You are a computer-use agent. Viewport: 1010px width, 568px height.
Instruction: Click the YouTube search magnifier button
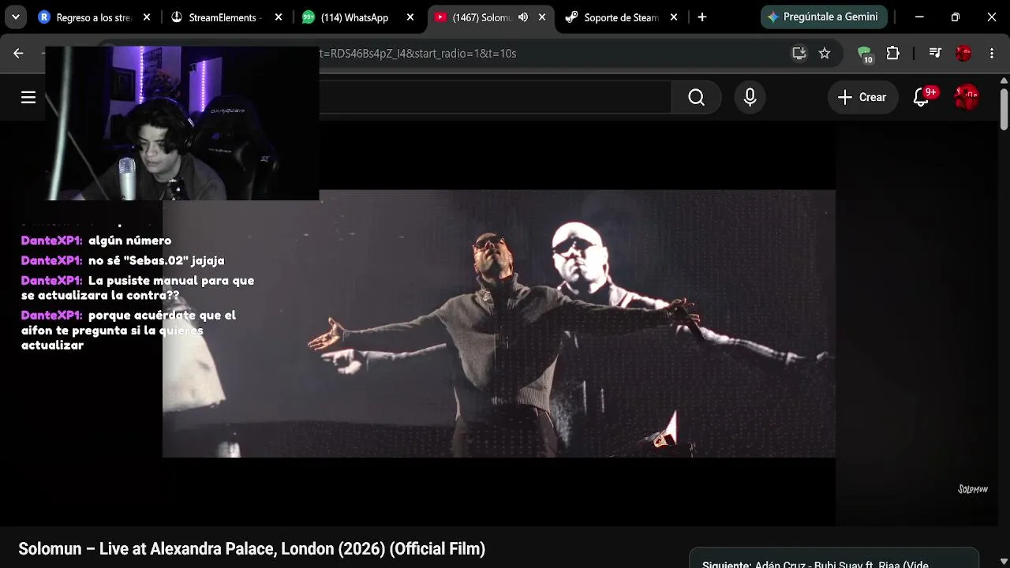tap(696, 97)
